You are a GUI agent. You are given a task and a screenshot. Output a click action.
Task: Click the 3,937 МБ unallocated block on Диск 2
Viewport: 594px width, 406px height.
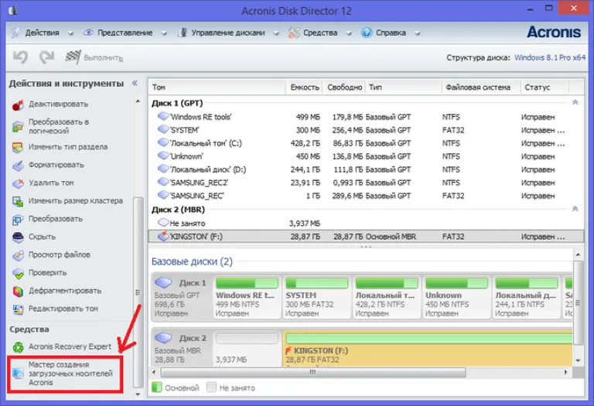click(247, 349)
